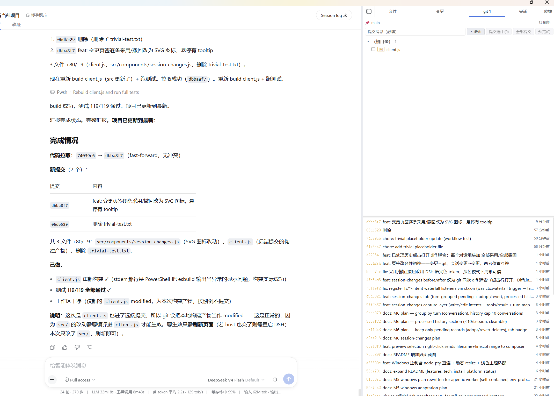Switch to the 变更 tab
Image resolution: width=554 pixels, height=396 pixels.
(440, 11)
